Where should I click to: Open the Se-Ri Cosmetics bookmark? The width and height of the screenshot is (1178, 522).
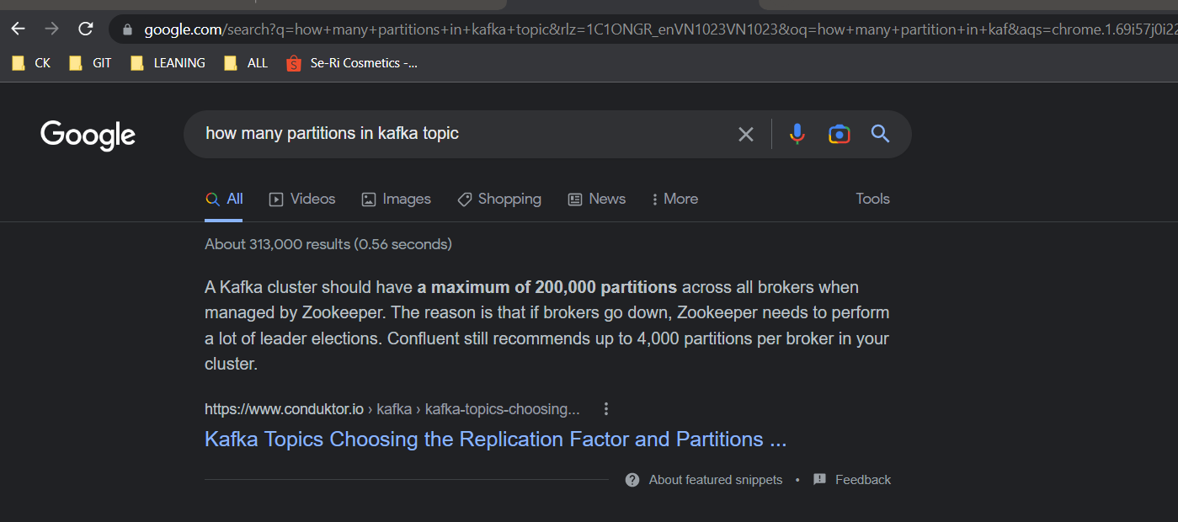click(352, 63)
